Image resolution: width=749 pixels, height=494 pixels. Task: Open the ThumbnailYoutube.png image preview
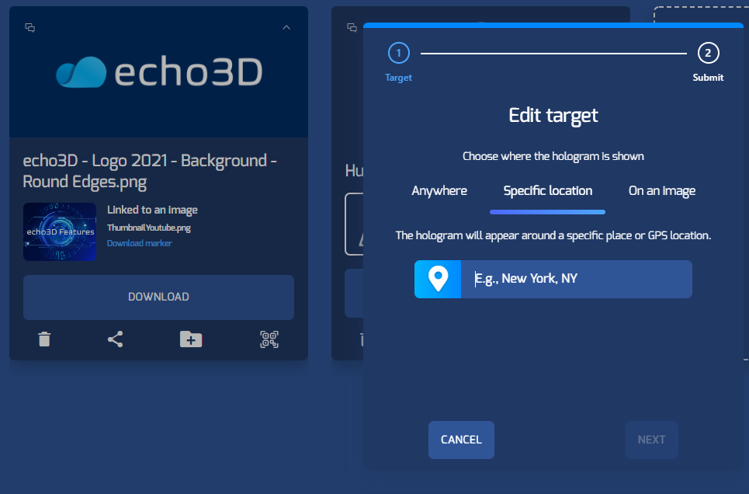pyautogui.click(x=59, y=231)
